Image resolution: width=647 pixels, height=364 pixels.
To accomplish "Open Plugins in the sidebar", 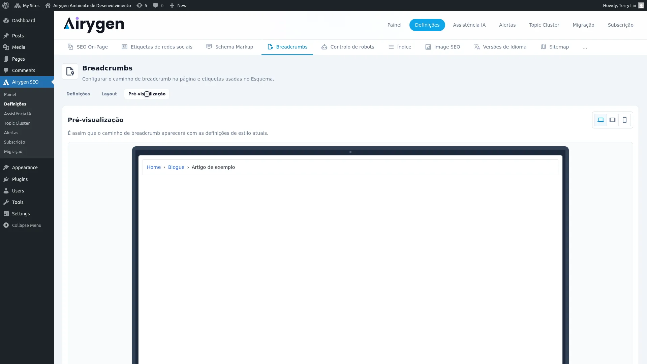I will pos(27,179).
